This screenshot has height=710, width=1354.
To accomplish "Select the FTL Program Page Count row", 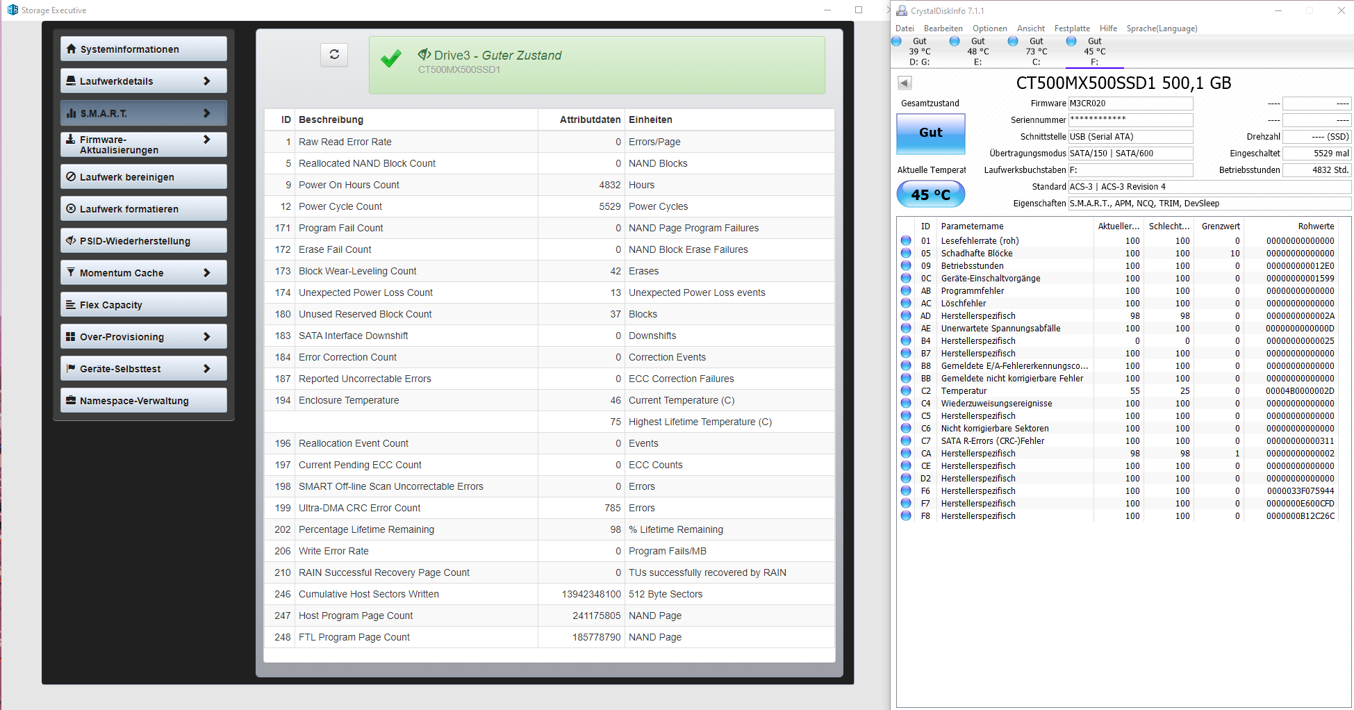I will pos(550,637).
